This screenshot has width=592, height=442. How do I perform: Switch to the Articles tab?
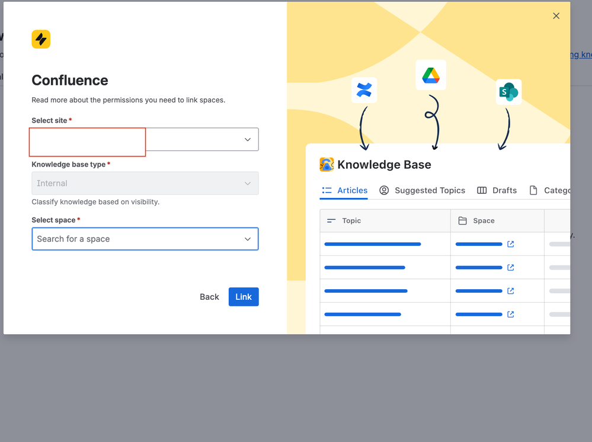point(344,190)
